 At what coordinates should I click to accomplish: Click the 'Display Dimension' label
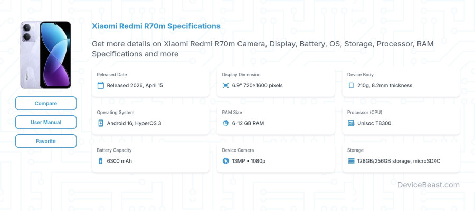241,75
